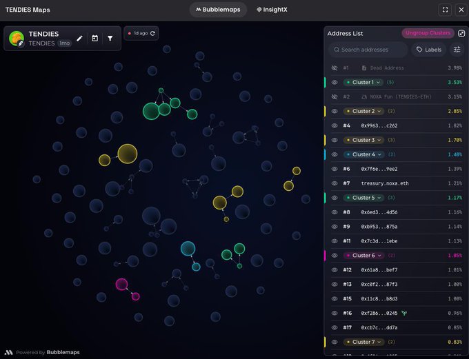The image size is (469, 359).
Task: Toggle visibility of Cluster 4
Action: tap(335, 154)
